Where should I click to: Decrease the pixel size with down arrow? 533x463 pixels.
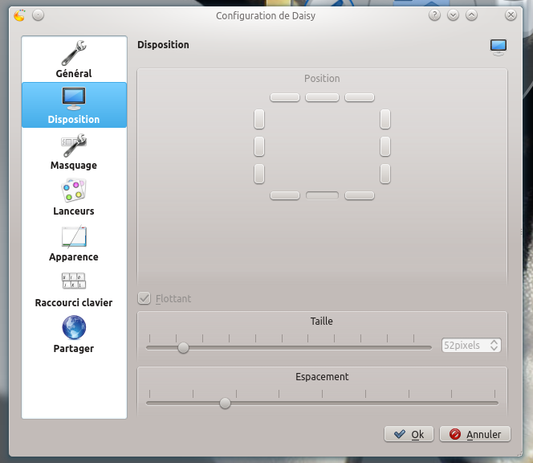[494, 348]
